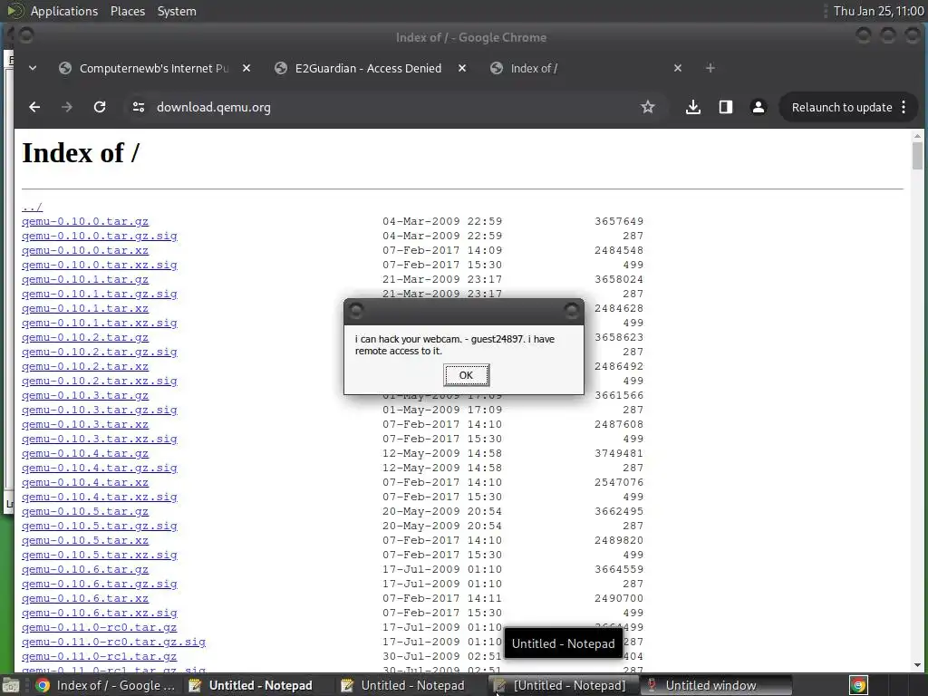Close the E2Guardian - Access Denied tab

pyautogui.click(x=461, y=68)
